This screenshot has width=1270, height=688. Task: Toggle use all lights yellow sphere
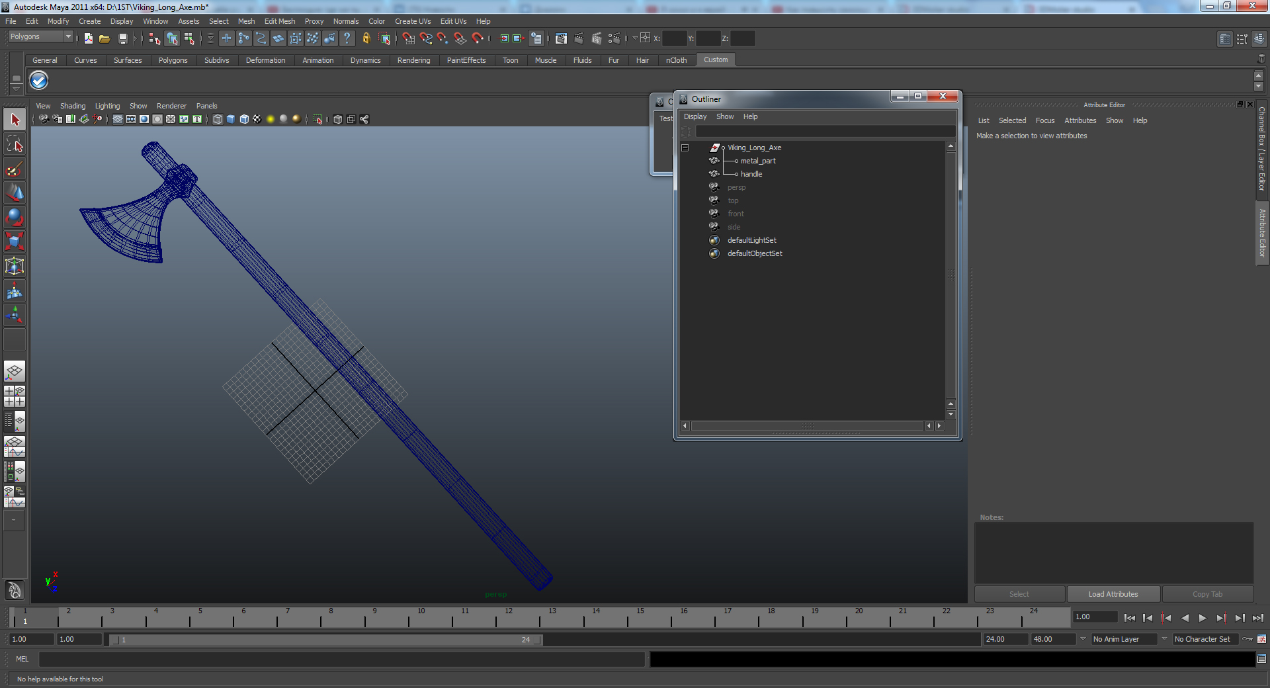(271, 120)
